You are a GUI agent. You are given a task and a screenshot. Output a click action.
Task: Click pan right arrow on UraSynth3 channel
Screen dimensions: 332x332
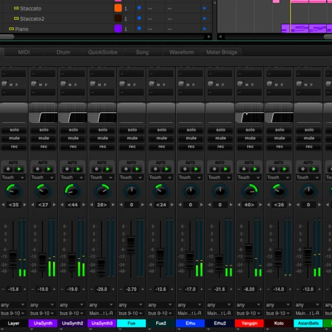pyautogui.click(x=113, y=205)
